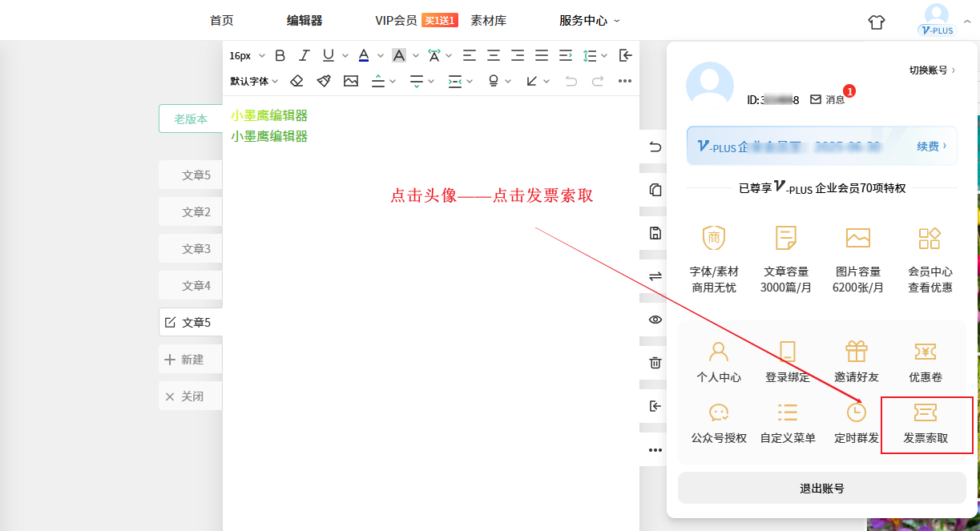
Task: Delete content with the trash icon
Action: [x=655, y=363]
